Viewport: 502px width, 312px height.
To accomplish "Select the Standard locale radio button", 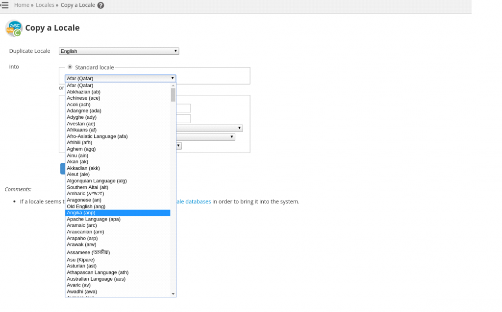I will click(70, 67).
